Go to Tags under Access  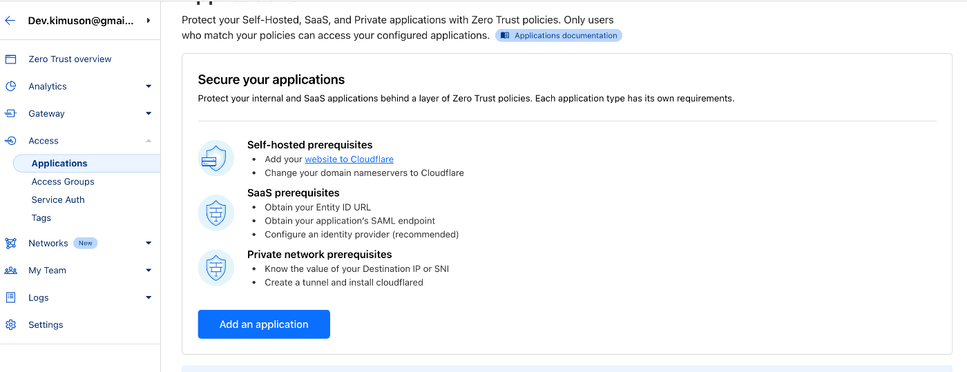pyautogui.click(x=41, y=218)
